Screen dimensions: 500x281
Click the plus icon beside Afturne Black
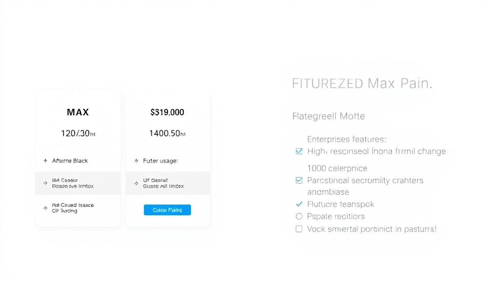click(45, 161)
